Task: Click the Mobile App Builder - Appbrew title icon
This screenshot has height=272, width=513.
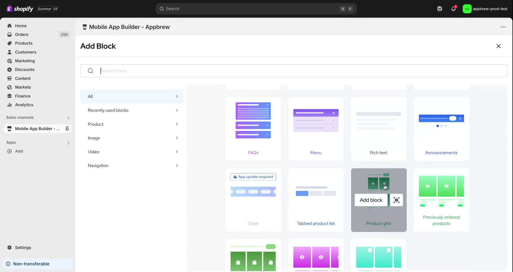Action: click(x=85, y=27)
